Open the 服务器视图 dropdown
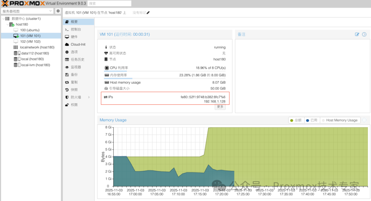Screen dimensions: 371x201 tap(50, 11)
